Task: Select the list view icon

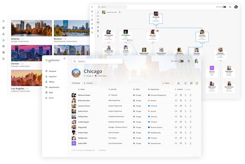Action: (186, 83)
